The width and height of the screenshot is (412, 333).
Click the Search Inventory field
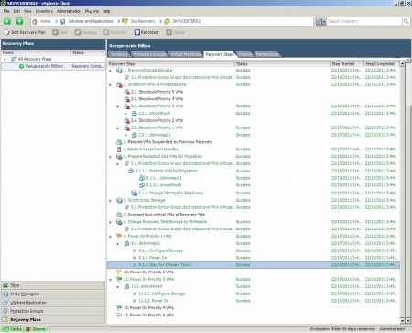point(364,21)
